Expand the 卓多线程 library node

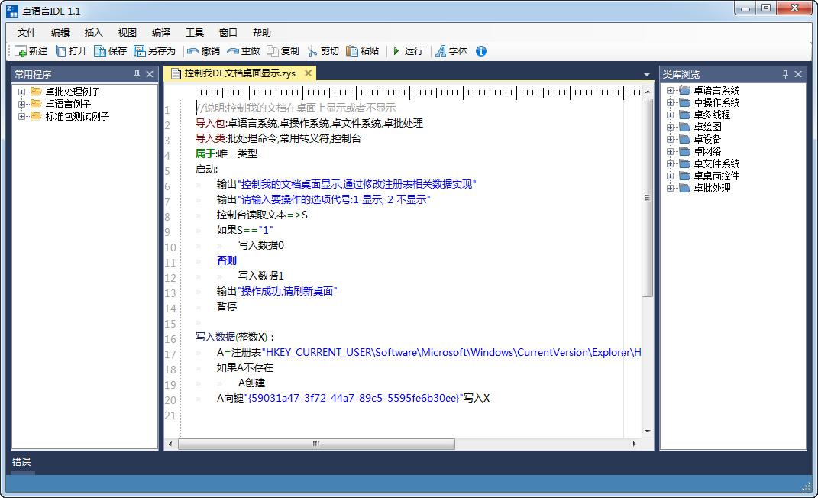671,115
